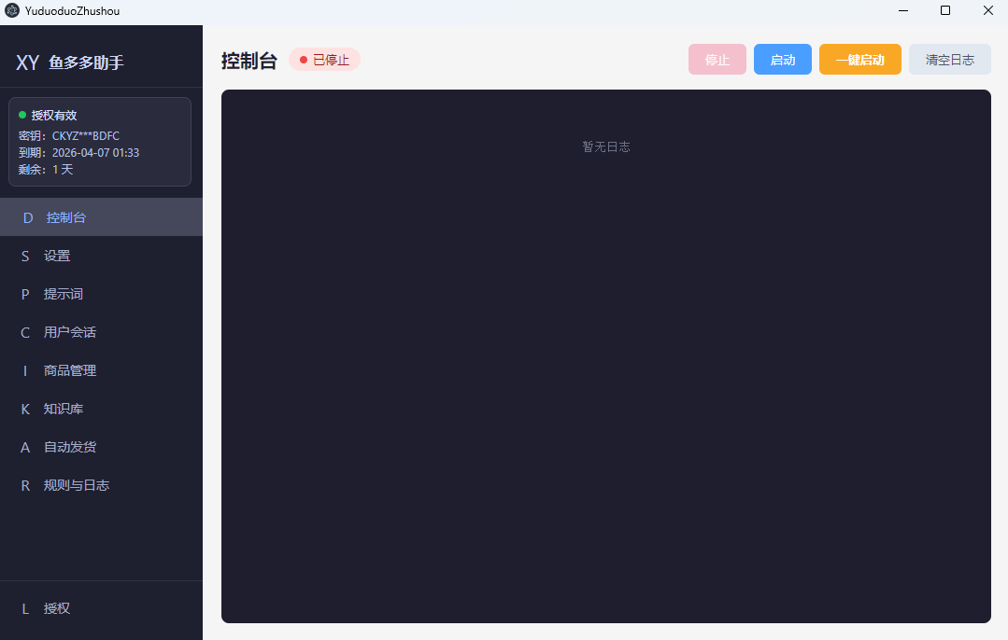1008x640 pixels.
Task: Open 规则与日志 (Rules and Logs) icon
Action: [25, 484]
